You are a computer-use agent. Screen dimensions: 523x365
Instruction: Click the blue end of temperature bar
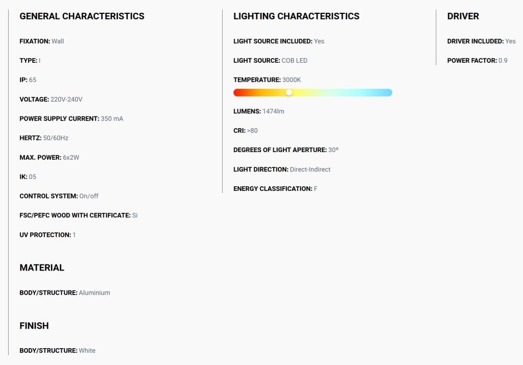tap(389, 93)
